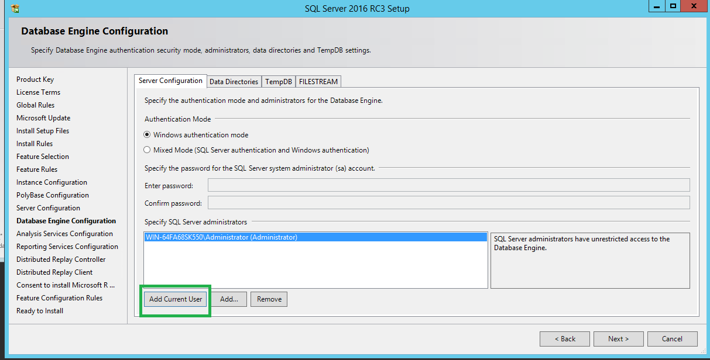
Task: Click Product Key step in sidebar
Action: pyautogui.click(x=35, y=79)
